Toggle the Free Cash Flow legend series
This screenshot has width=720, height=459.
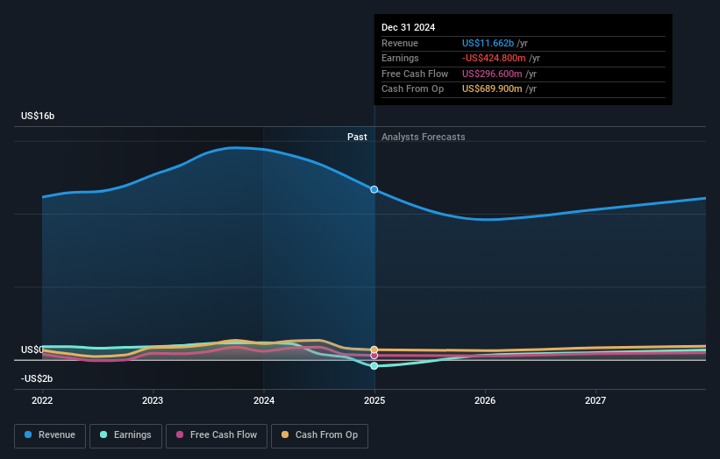coord(217,435)
